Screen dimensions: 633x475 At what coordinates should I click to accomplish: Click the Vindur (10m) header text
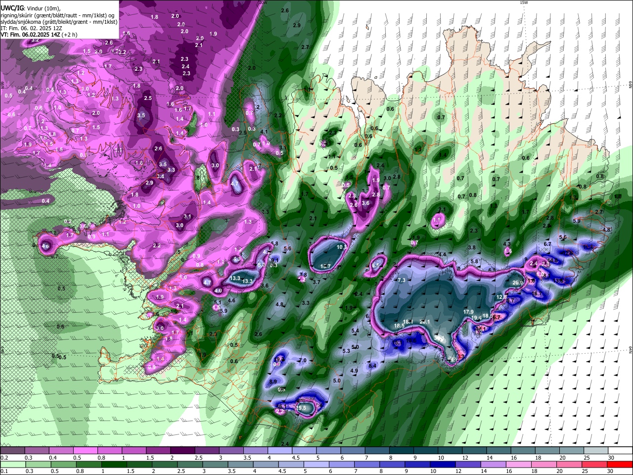(43, 8)
